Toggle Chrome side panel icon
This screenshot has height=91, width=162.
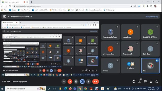tap(151, 6)
